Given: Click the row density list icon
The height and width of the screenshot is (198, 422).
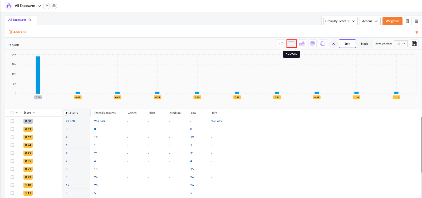Looking at the screenshot, I should pyautogui.click(x=417, y=21).
